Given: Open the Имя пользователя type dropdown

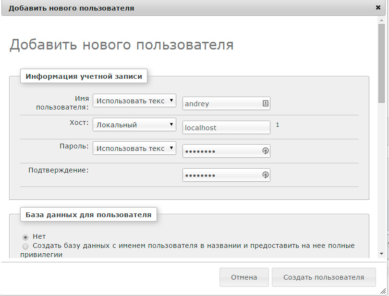Looking at the screenshot, I should click(x=134, y=101).
